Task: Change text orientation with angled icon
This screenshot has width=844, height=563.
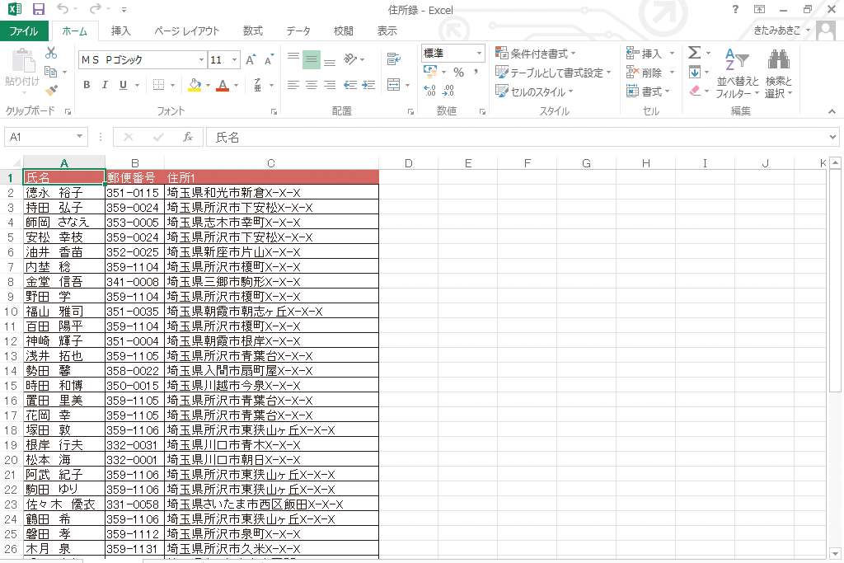Action: point(351,59)
